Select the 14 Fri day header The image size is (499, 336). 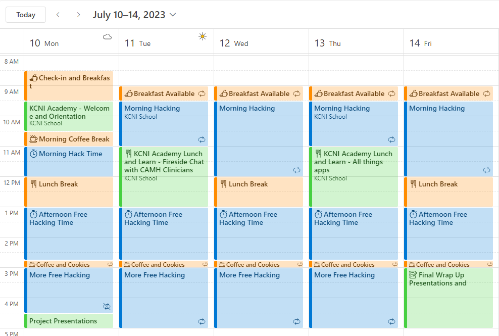click(421, 43)
